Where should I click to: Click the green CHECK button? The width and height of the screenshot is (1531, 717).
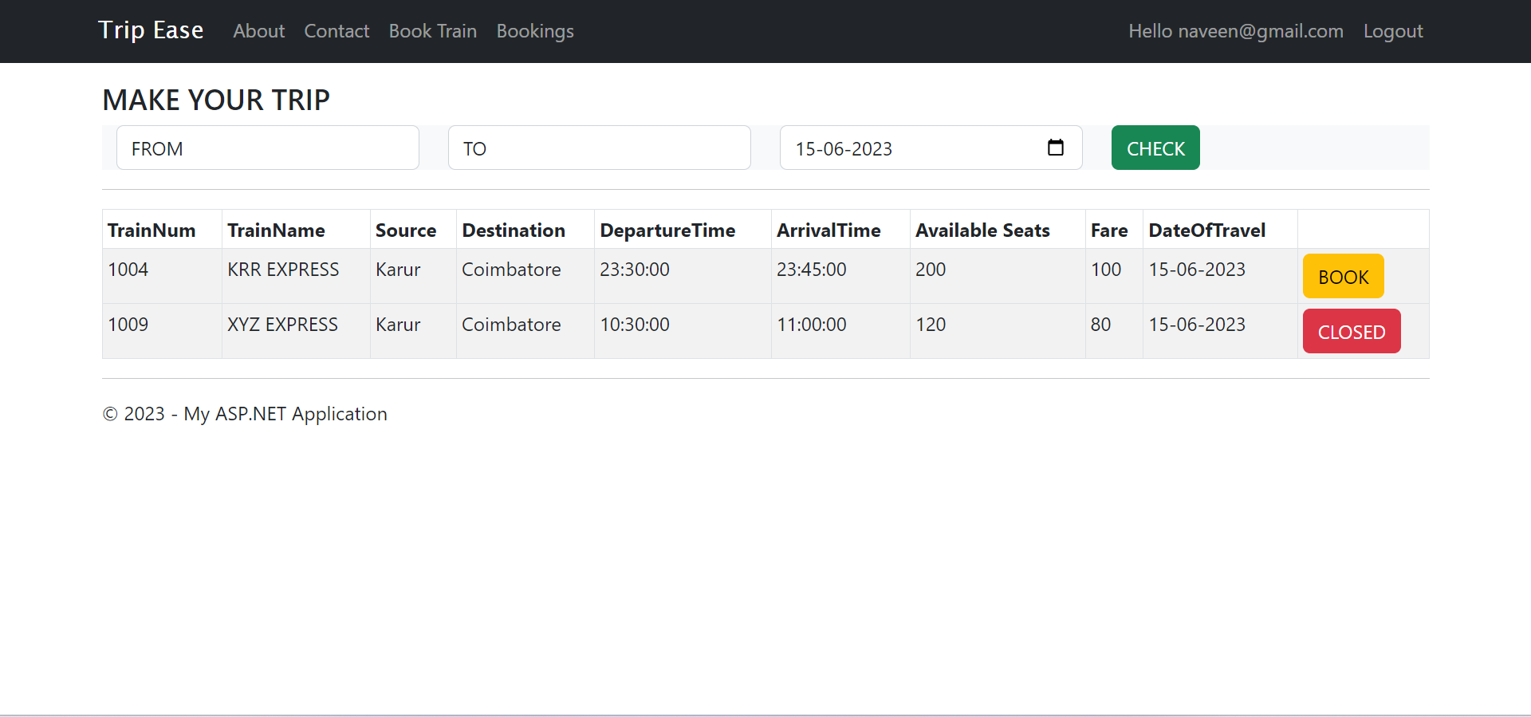[x=1155, y=148]
